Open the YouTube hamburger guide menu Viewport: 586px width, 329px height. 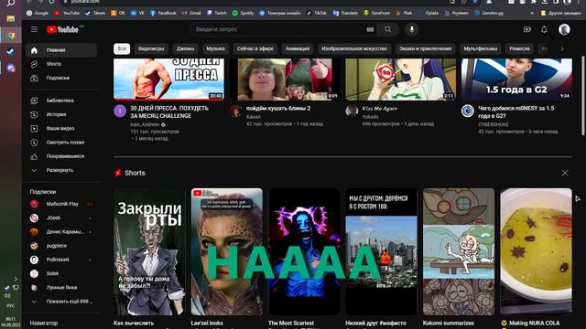tap(34, 29)
